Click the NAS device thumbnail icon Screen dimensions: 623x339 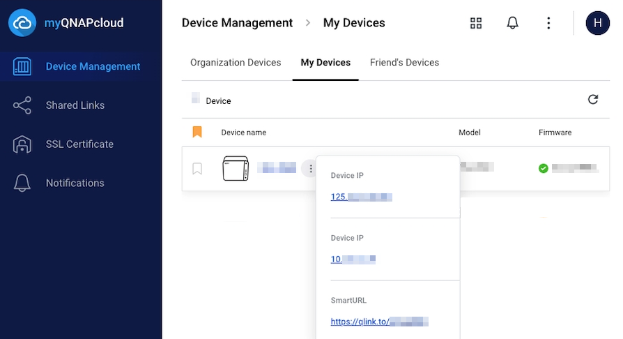236,168
